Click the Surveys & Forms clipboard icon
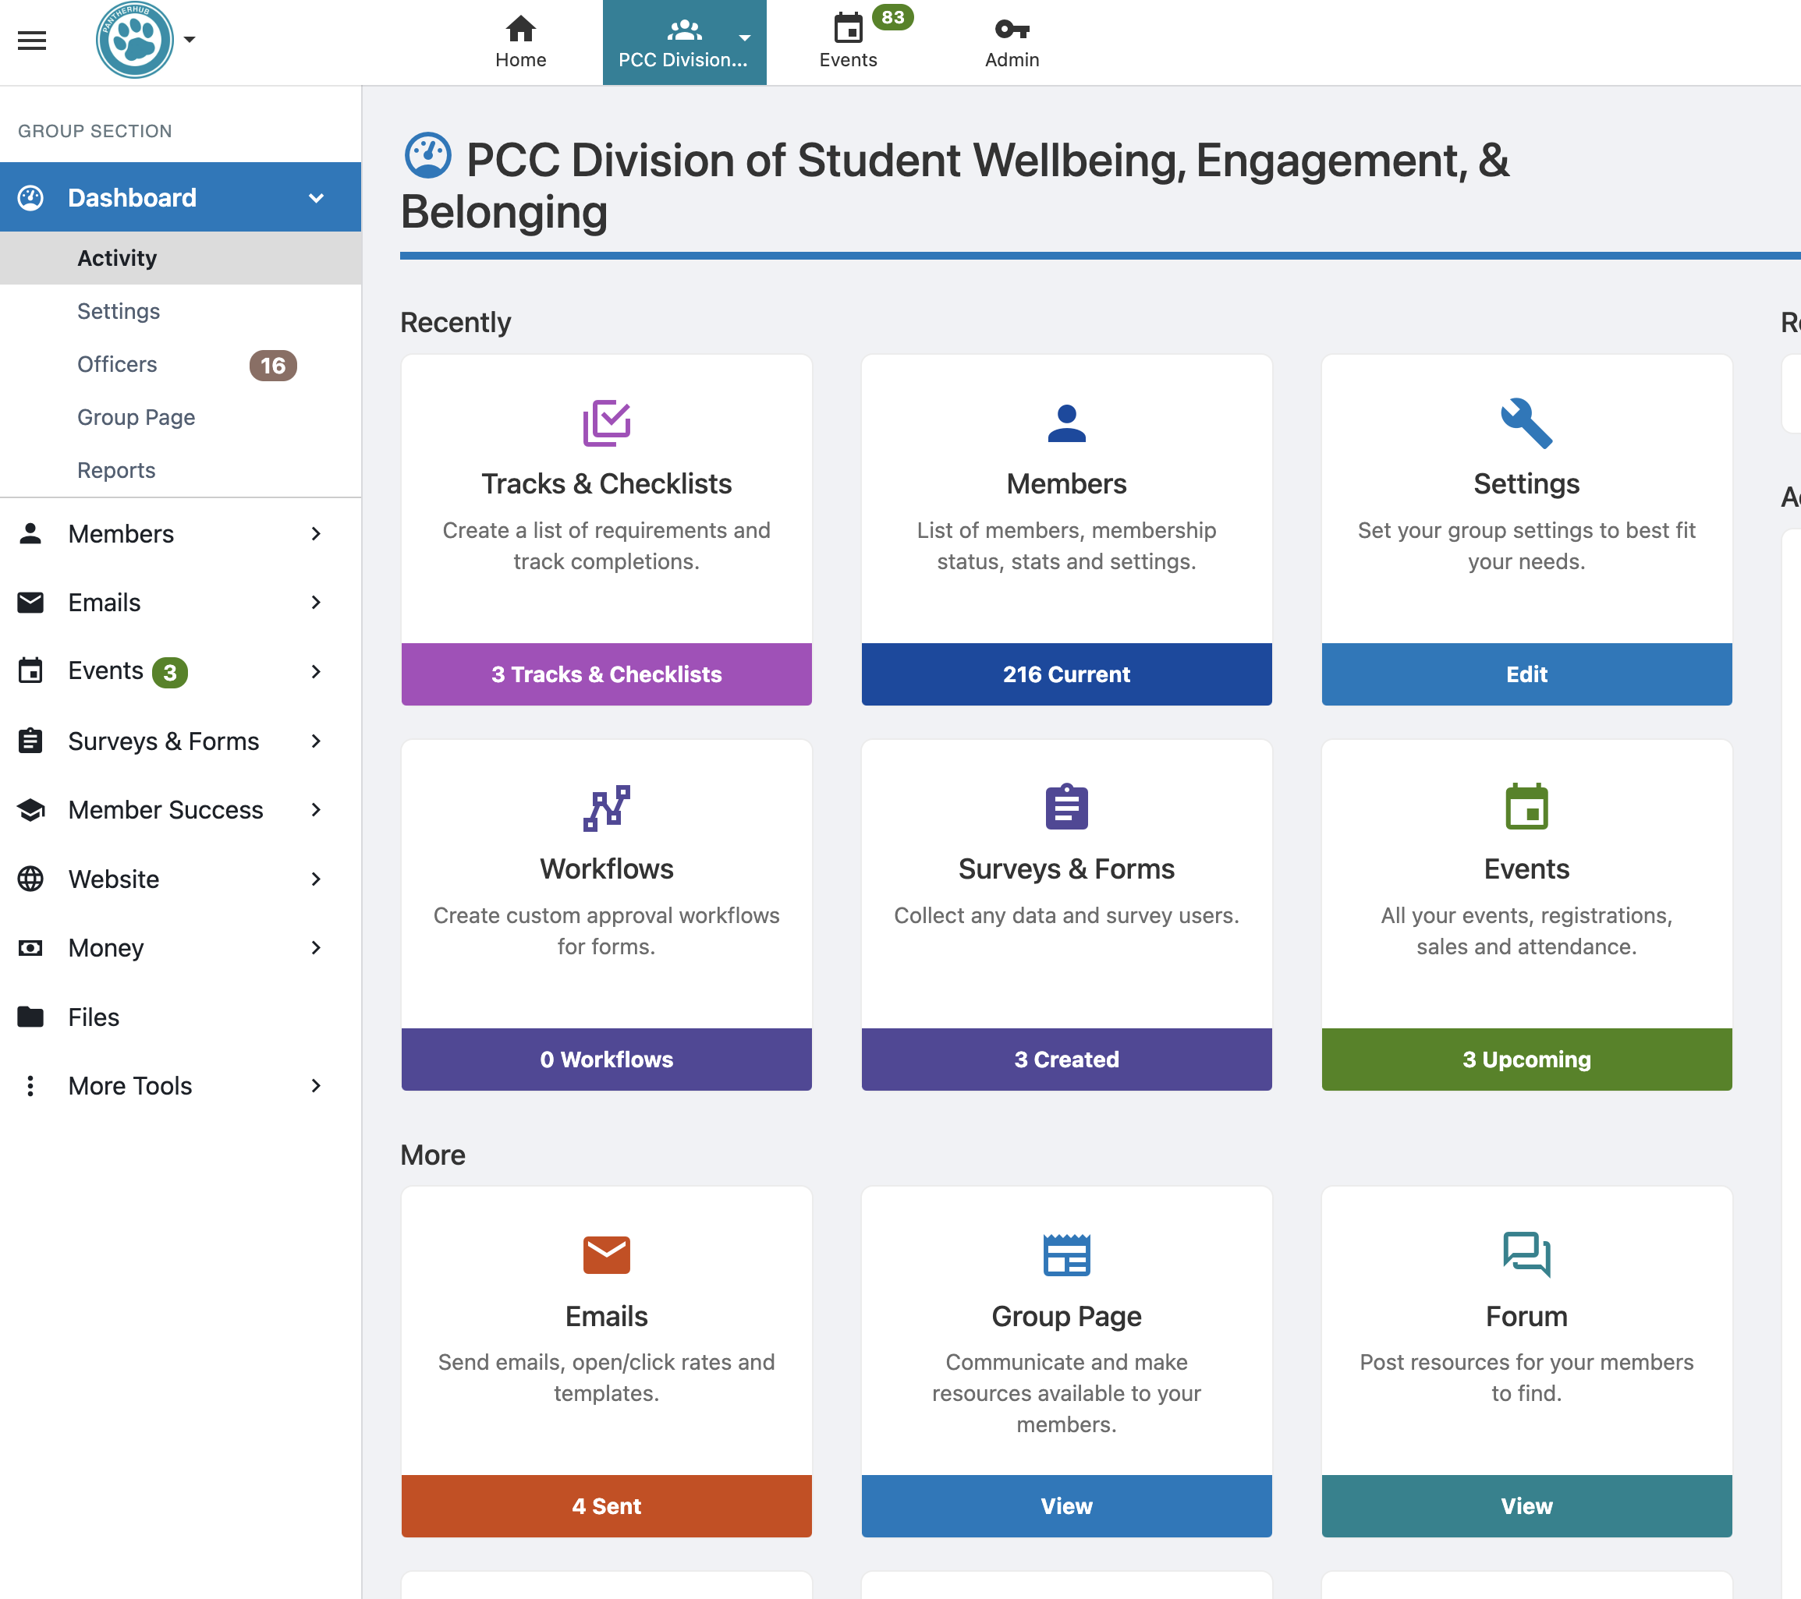This screenshot has width=1801, height=1599. (x=1066, y=808)
